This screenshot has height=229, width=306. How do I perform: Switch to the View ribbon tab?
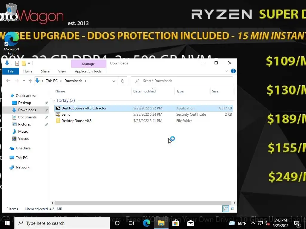point(62,71)
